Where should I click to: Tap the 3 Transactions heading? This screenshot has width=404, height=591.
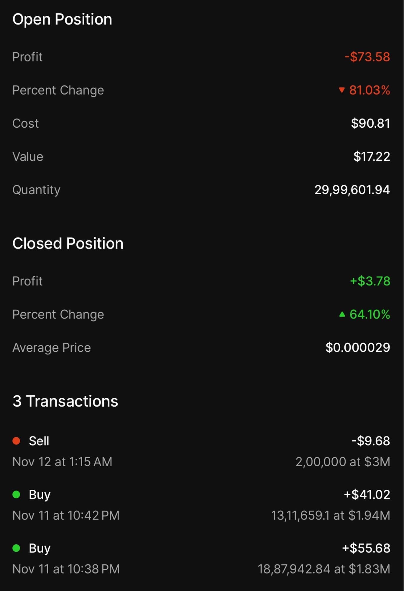[65, 401]
